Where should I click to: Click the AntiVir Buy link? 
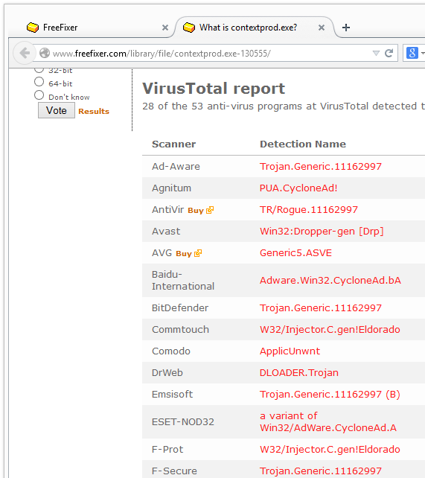[x=196, y=211]
